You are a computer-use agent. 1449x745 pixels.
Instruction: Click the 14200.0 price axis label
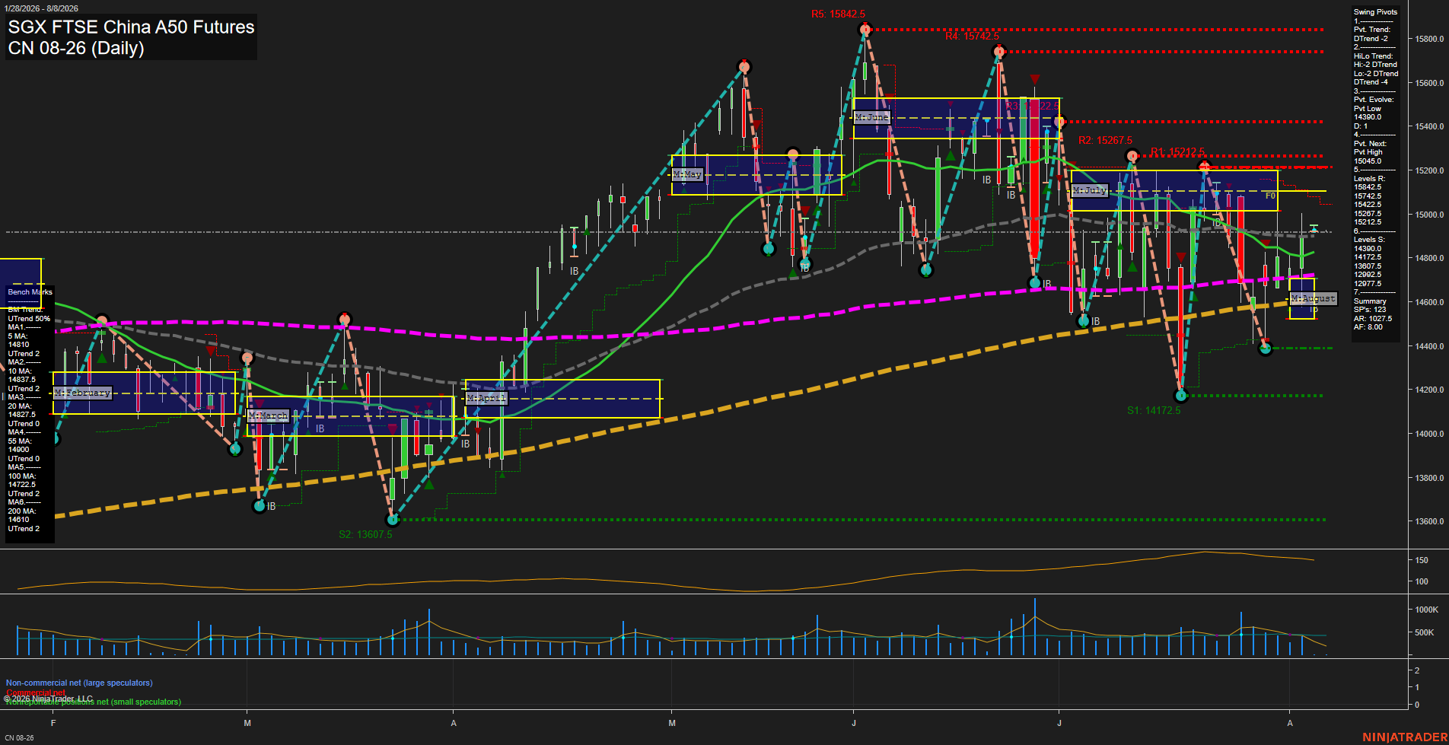(x=1429, y=390)
